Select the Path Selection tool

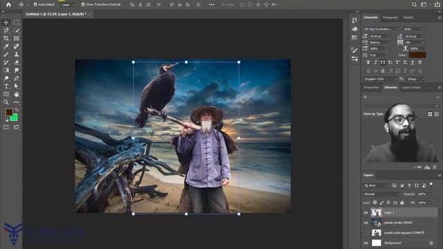pos(17,86)
